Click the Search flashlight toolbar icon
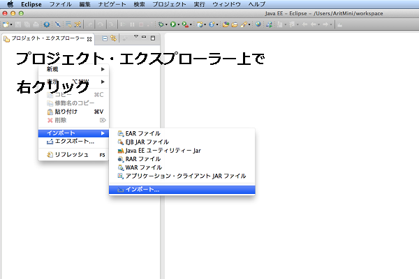Viewport: 419px width, 279px height. (x=244, y=24)
